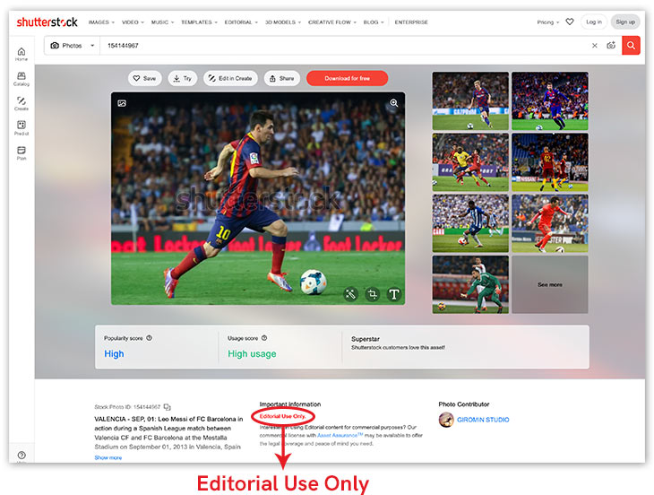Click Popularity score info icon

tap(150, 338)
